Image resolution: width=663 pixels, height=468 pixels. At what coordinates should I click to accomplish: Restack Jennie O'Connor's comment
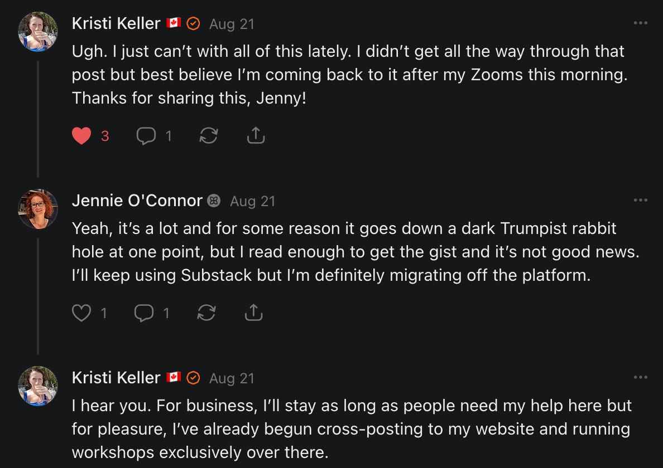click(x=206, y=313)
